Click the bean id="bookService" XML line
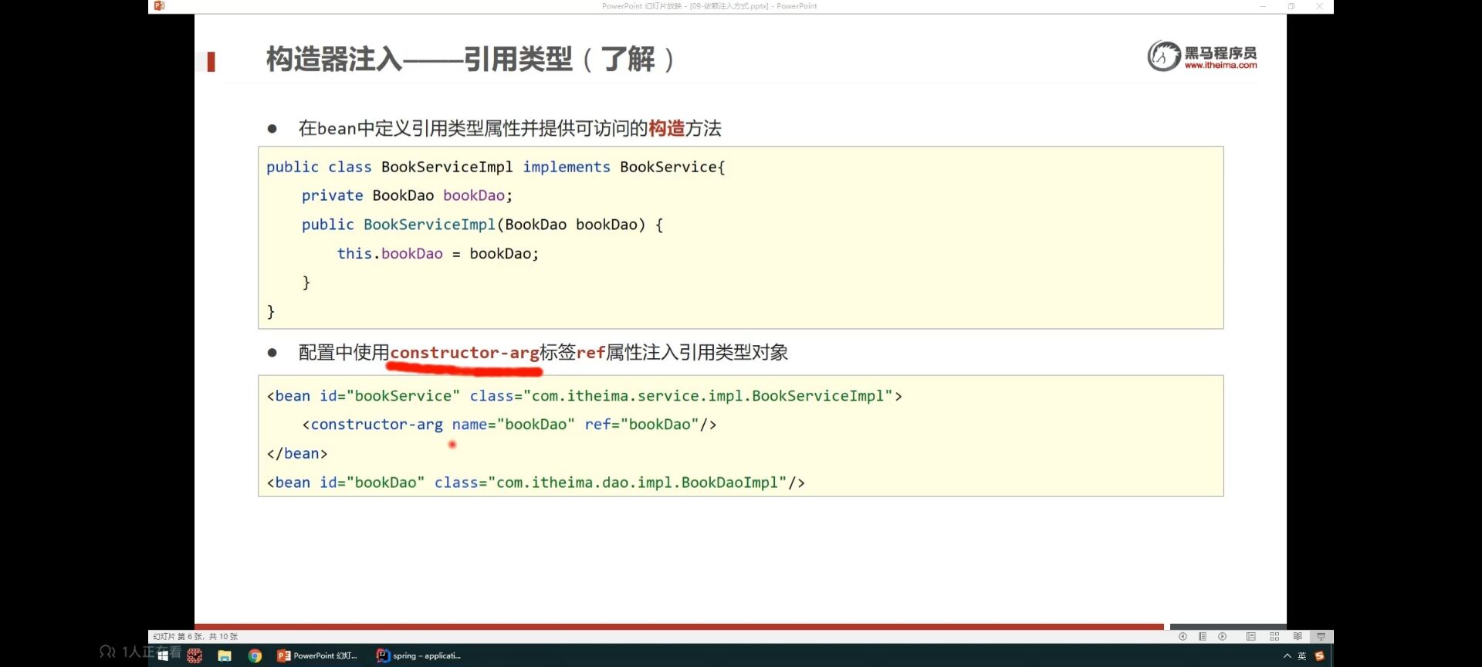Screen dimensions: 1482x667 pos(584,396)
